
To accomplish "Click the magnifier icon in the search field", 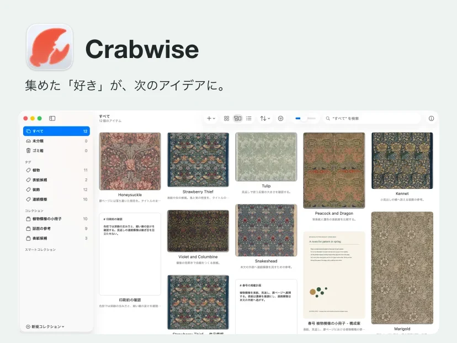I will [328, 118].
